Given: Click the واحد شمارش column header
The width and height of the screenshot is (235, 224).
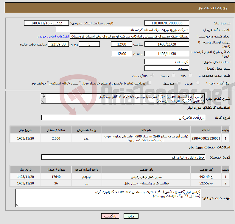Looking at the screenshot, I should click(x=86, y=130).
